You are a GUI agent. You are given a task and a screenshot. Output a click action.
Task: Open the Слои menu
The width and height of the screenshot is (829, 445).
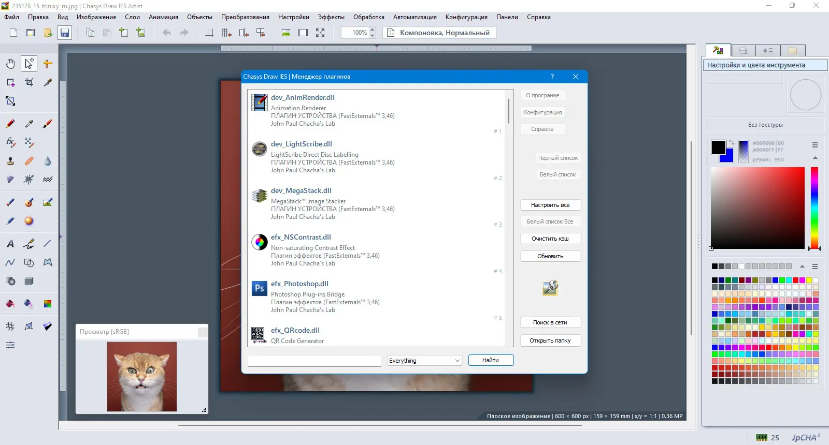(133, 17)
